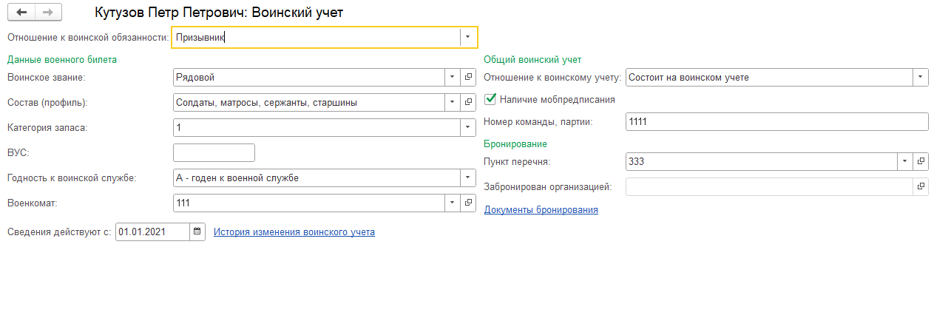Viewport: 951px width, 321px height.
Task: Expand Годность к воинской службе dropdown
Action: (467, 178)
